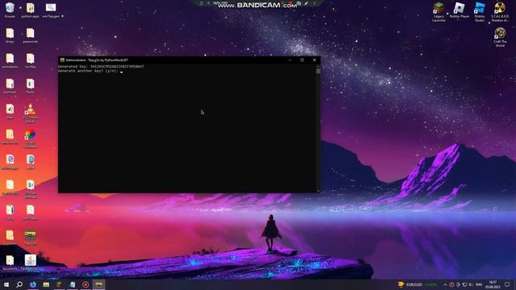
Task: Select the 7keyg3n desktop icon
Action: click(31, 238)
